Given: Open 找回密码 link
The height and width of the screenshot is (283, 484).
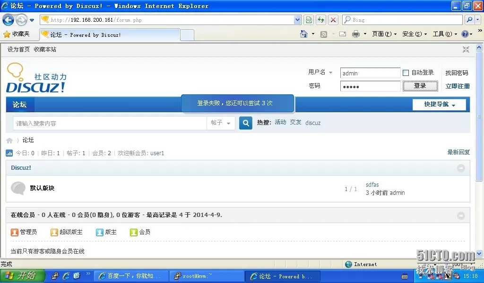Looking at the screenshot, I should pyautogui.click(x=457, y=73).
